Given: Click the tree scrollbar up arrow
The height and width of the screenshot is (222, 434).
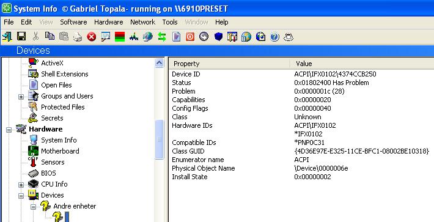Looking at the screenshot, I should [x=160, y=63].
